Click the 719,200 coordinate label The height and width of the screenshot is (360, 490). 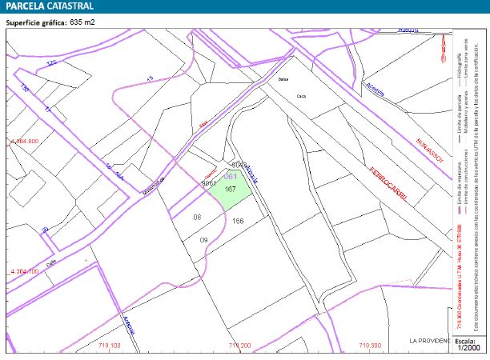[239, 346]
